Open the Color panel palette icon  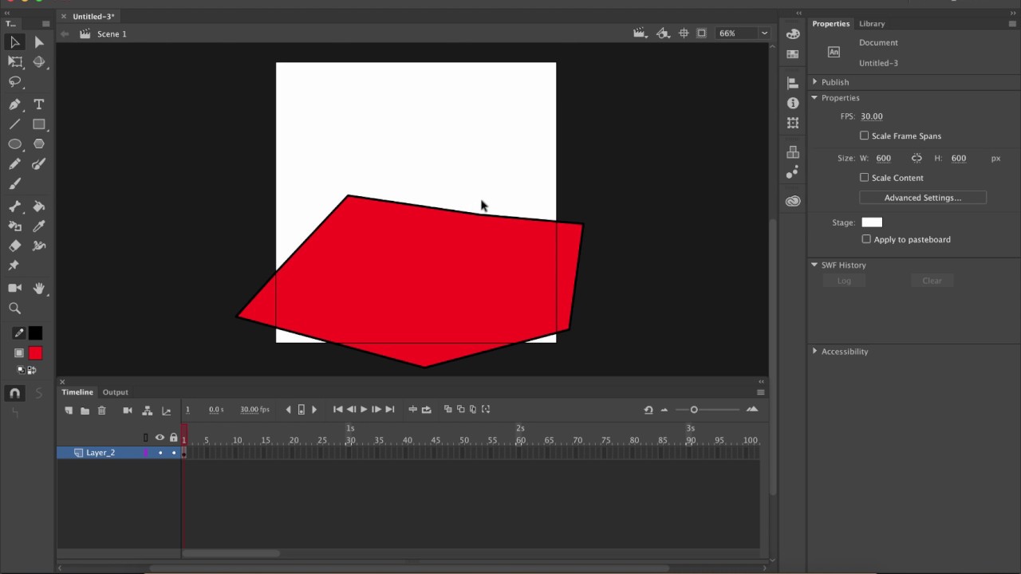click(793, 33)
